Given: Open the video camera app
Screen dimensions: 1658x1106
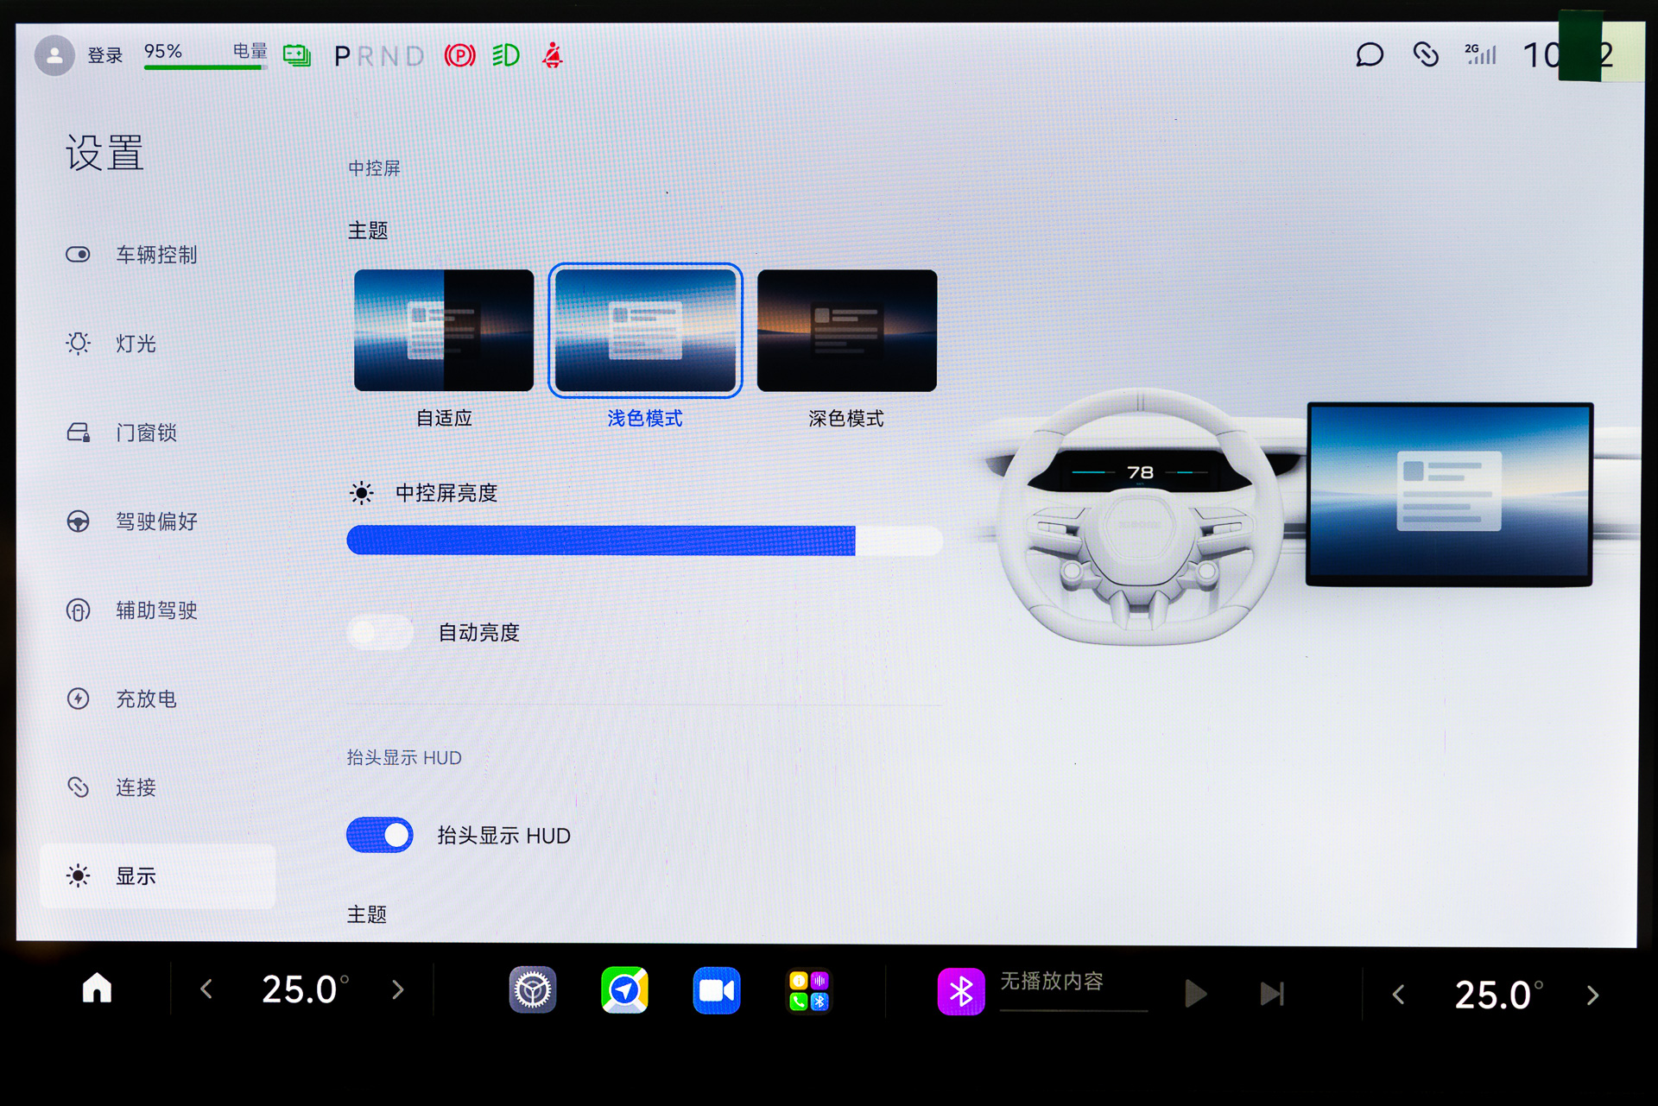Looking at the screenshot, I should point(716,990).
